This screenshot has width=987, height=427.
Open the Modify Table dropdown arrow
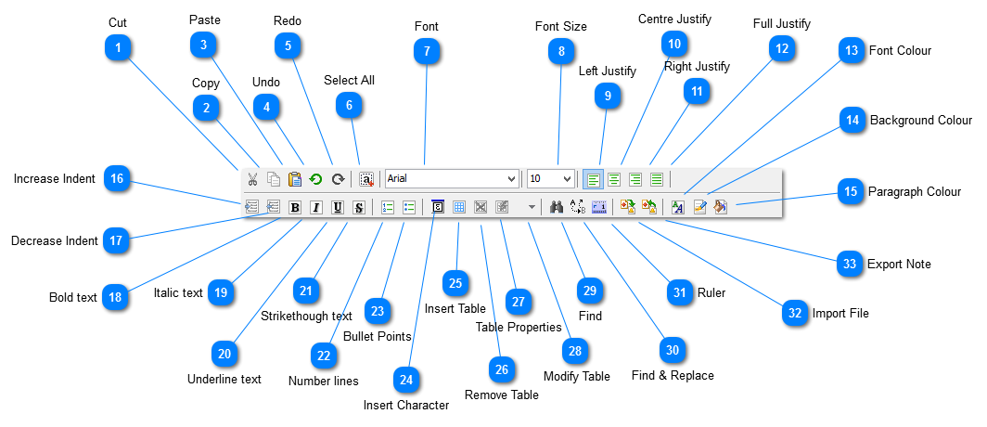click(532, 208)
